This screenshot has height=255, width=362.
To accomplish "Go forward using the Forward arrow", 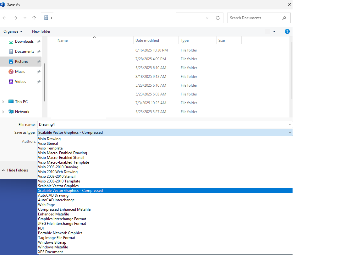I will click(15, 18).
